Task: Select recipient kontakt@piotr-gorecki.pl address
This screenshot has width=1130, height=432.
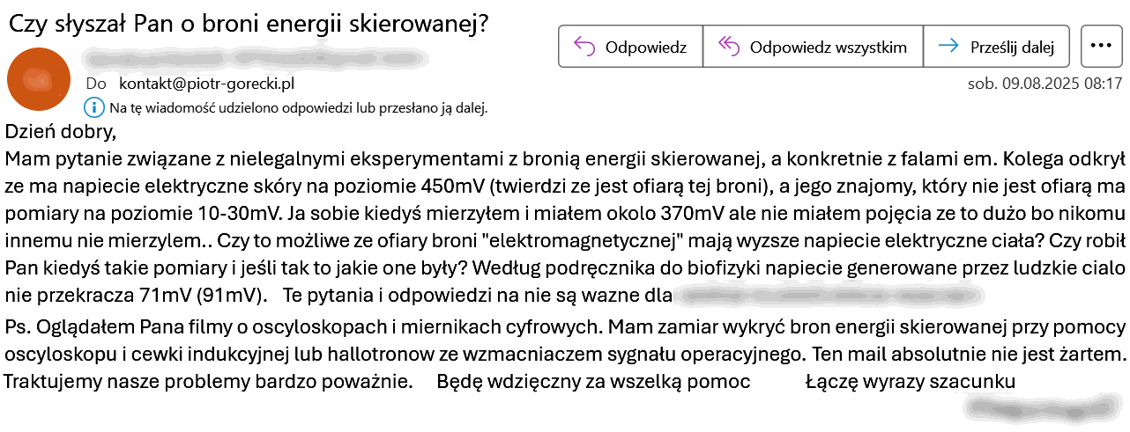Action: point(206,84)
